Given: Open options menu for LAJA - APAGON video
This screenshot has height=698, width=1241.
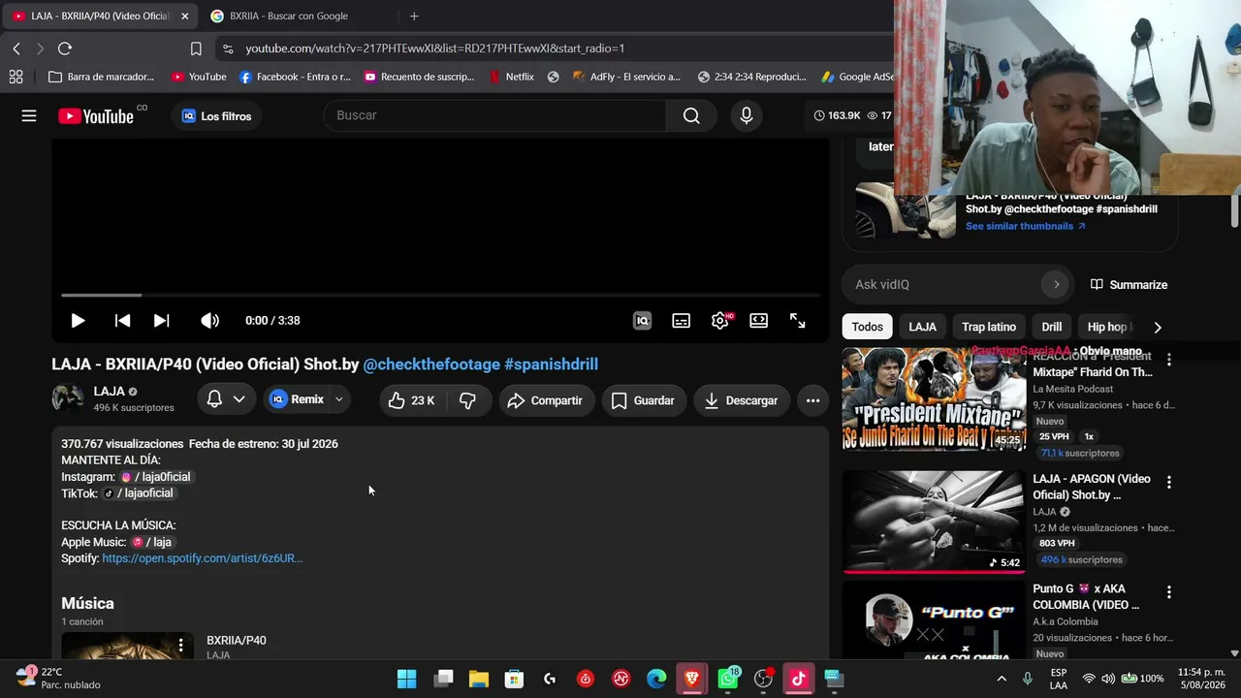Looking at the screenshot, I should tap(1169, 482).
